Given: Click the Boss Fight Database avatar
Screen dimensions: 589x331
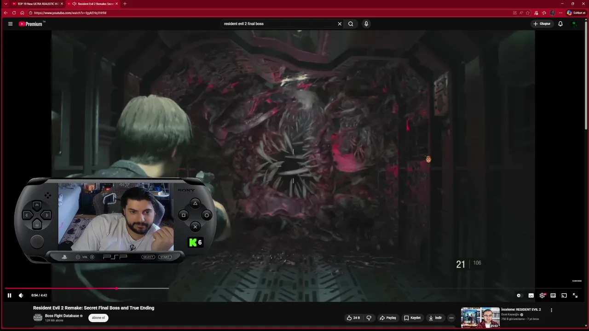Looking at the screenshot, I should 38,318.
